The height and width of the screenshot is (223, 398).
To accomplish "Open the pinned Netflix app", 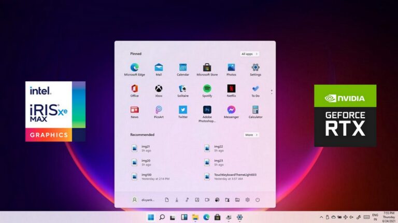I will pyautogui.click(x=231, y=91).
